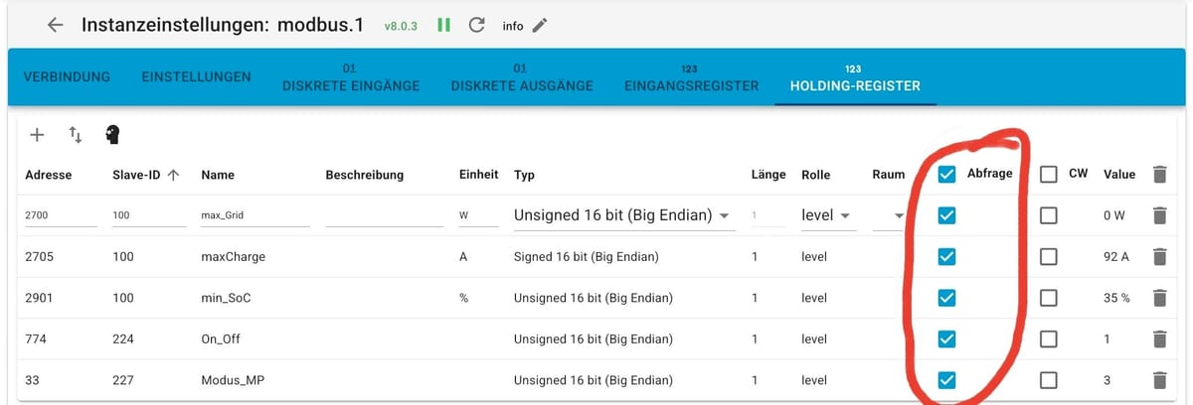Delete the maxCharge row
Viewport: 1193px width, 405px height.
tap(1158, 257)
